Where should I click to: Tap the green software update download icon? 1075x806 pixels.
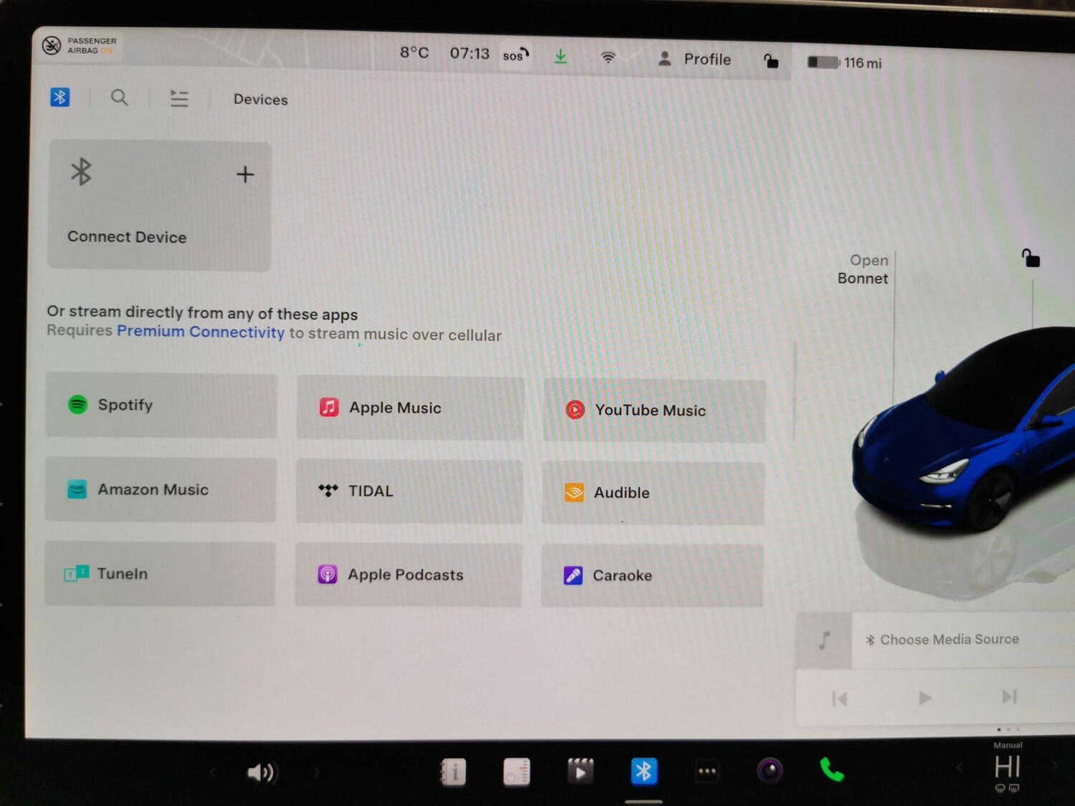click(x=561, y=55)
